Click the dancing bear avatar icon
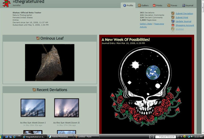This screenshot has width=204, height=139. click(x=6, y=3)
